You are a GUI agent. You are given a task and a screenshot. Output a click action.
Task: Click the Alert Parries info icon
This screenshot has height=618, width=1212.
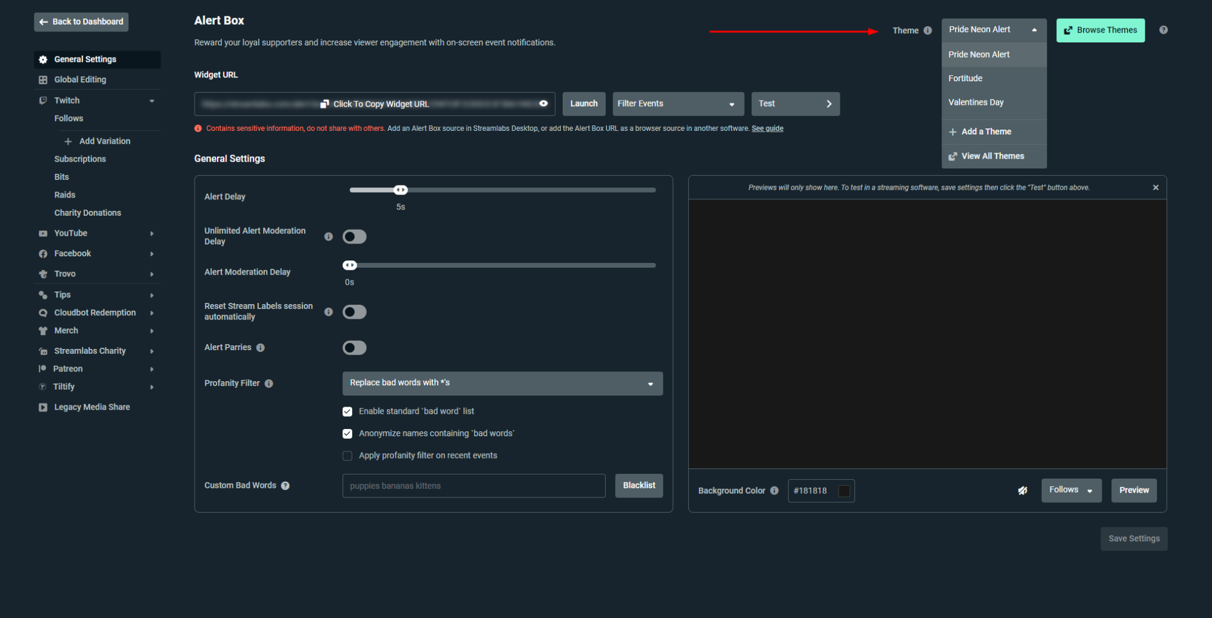[261, 348]
